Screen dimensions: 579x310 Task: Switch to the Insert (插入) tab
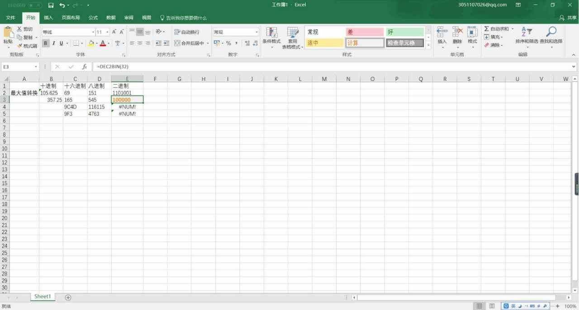(48, 18)
